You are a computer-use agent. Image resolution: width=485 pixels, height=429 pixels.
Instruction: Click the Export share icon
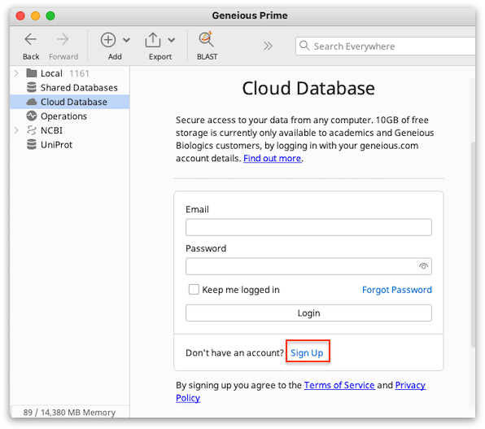coord(153,40)
